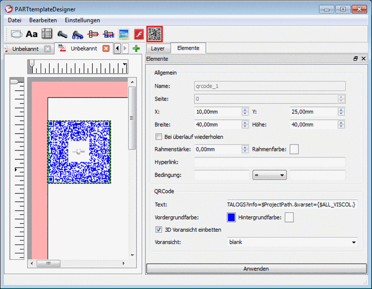Open the Voransicht blank dropdown
This screenshot has height=289, width=372.
pyautogui.click(x=292, y=242)
